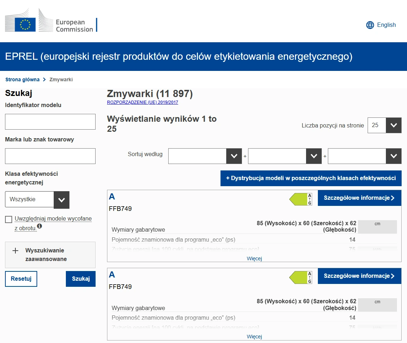Expand Więcej in the second result card
The width and height of the screenshot is (407, 343).
pyautogui.click(x=254, y=337)
